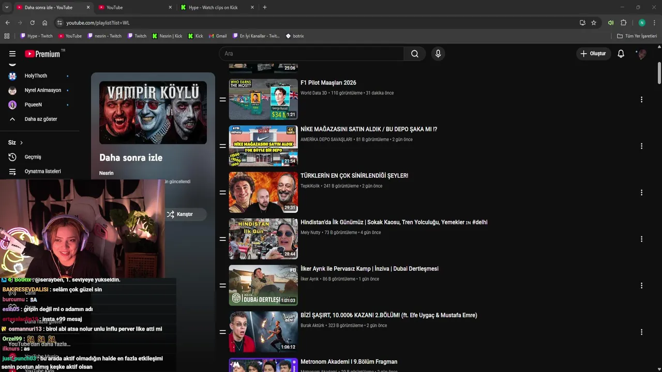Switch to Daha sonra izle YouTube tab

pyautogui.click(x=49, y=7)
